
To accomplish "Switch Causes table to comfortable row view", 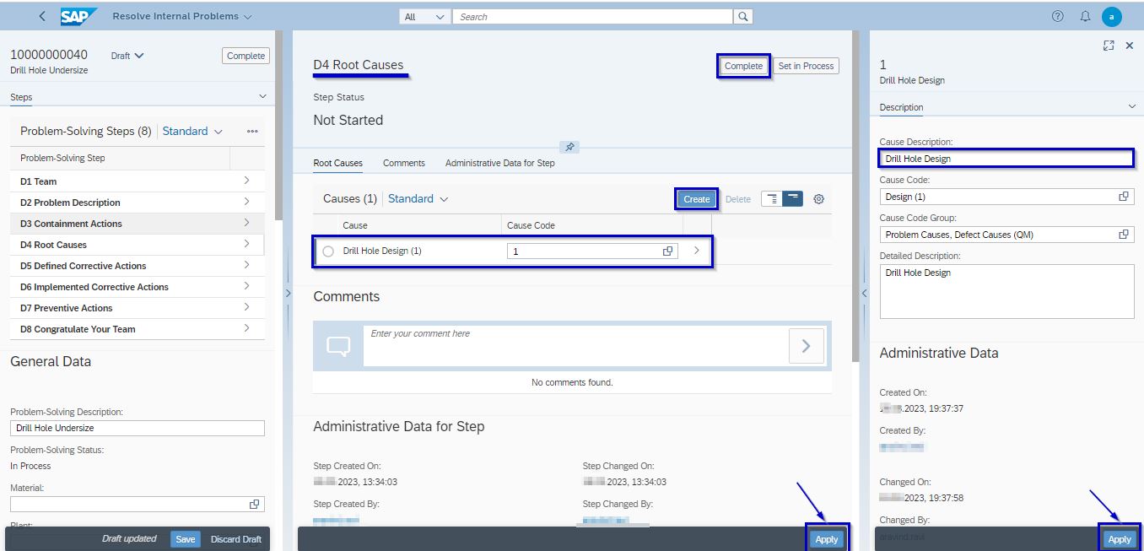I will coord(791,198).
